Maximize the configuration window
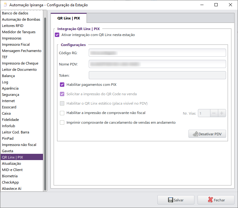Image resolution: width=238 pixels, height=208 pixels. click(216, 5)
